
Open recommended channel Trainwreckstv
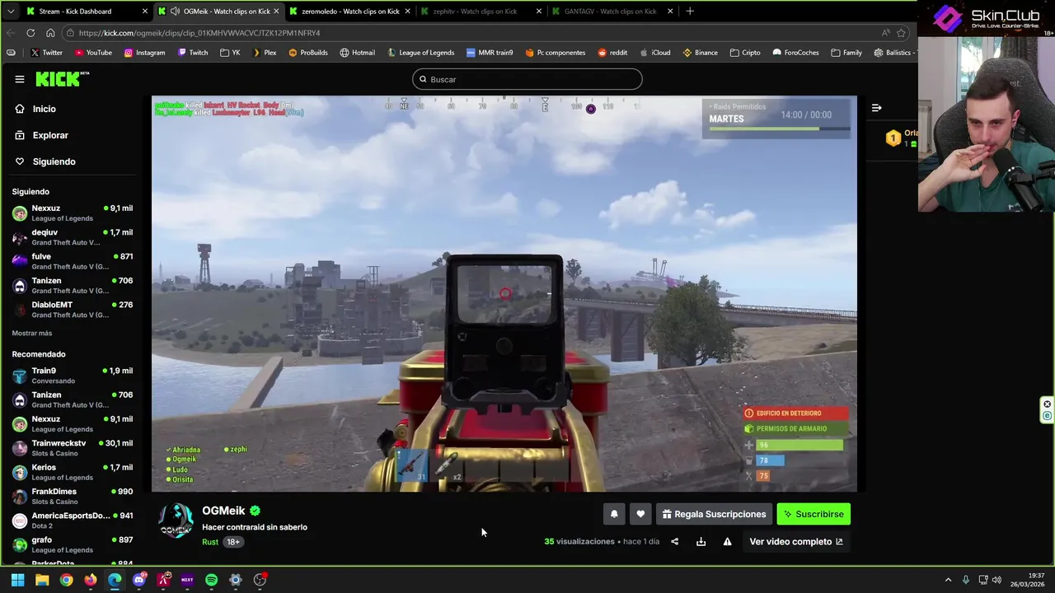(73, 448)
